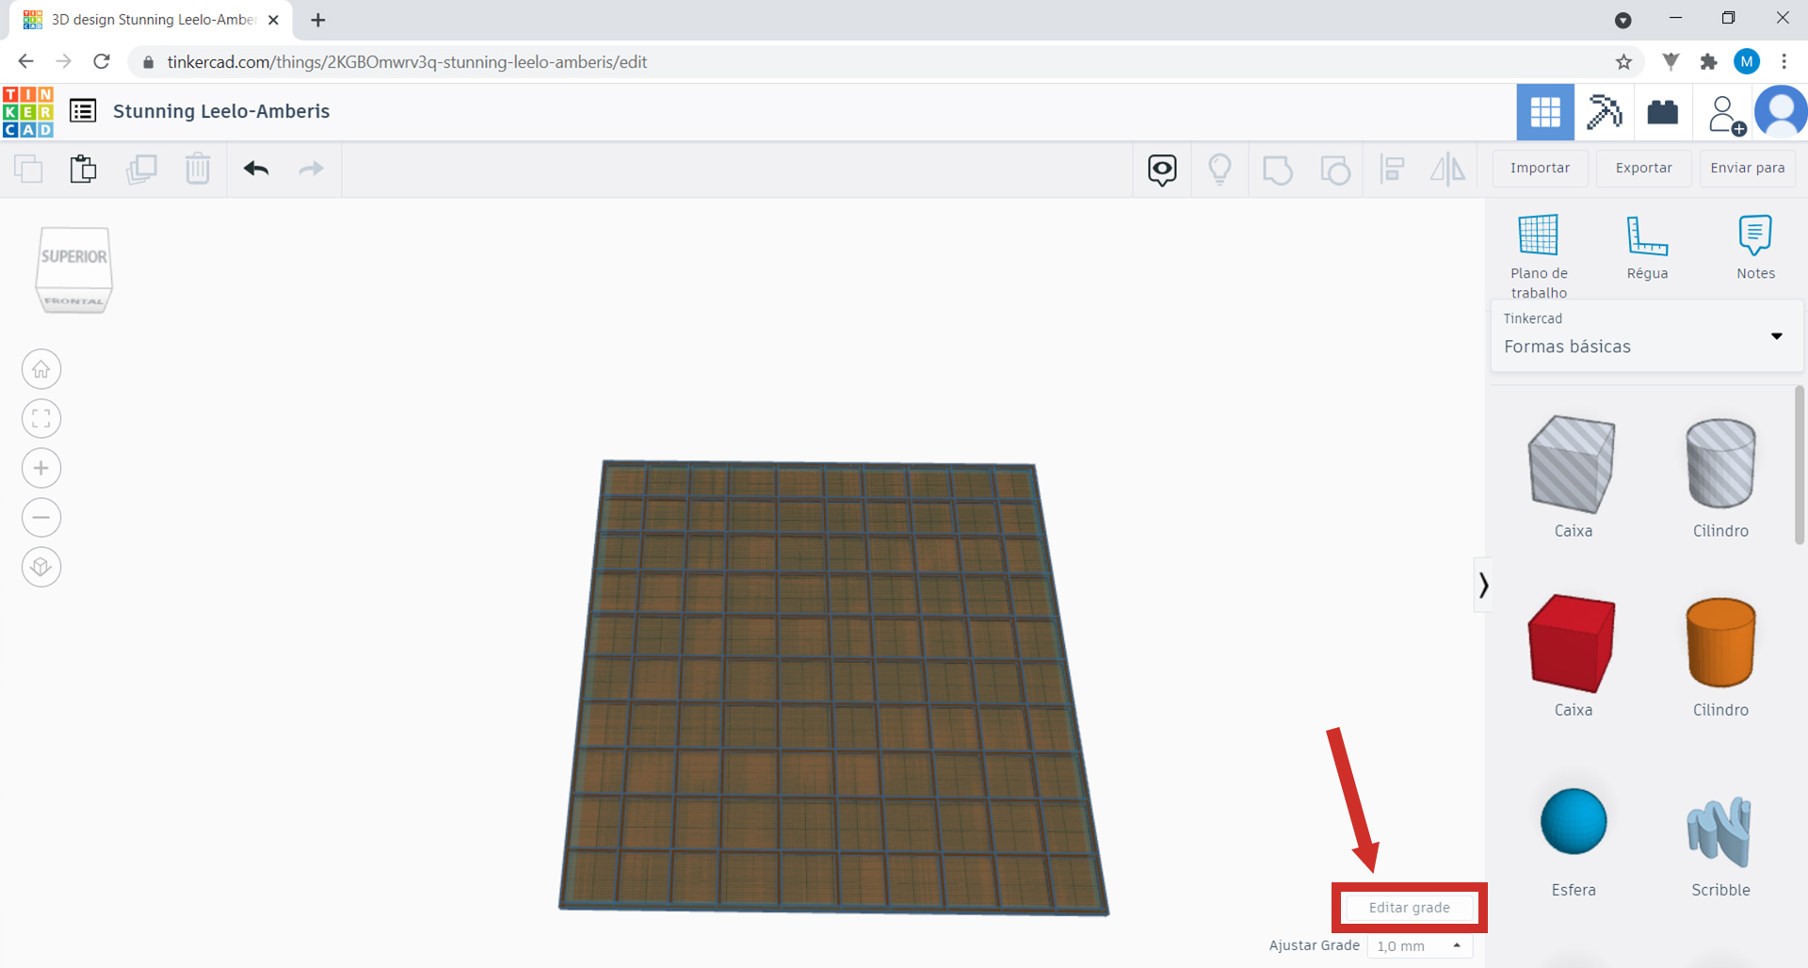This screenshot has height=968, width=1808.
Task: Click the light bulb hide icon
Action: pyautogui.click(x=1219, y=169)
